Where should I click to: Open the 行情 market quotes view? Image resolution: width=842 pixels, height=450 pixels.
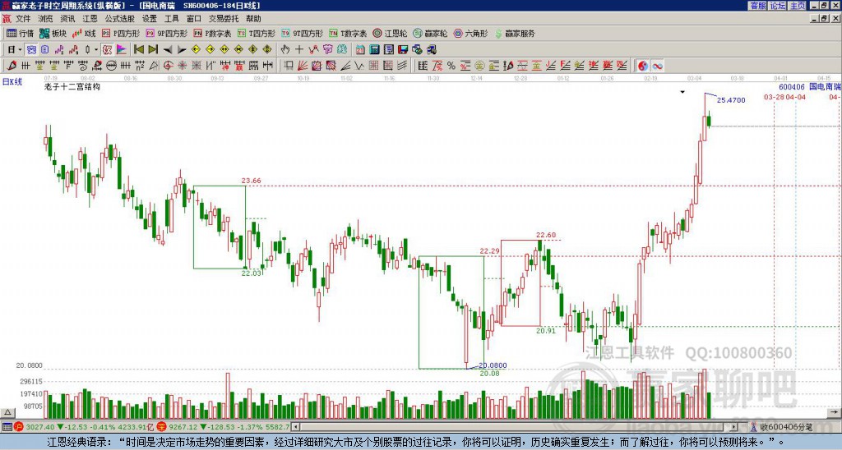[20, 33]
